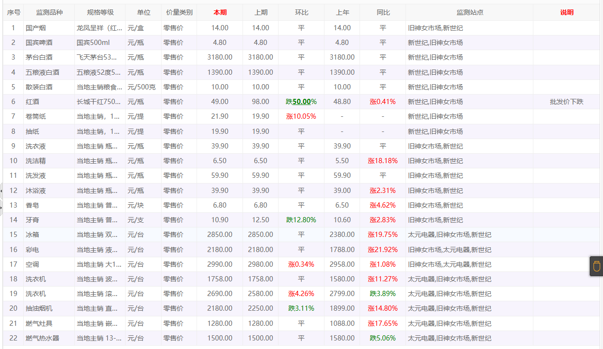
Task: Click the 序号 column header
Action: click(14, 12)
